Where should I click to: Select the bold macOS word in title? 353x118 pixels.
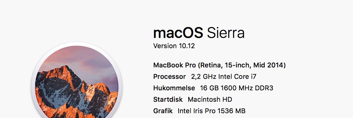pos(178,33)
